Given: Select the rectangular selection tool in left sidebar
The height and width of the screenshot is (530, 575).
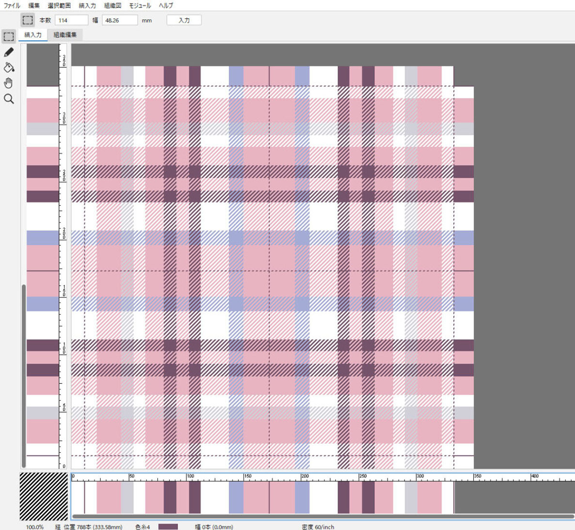Looking at the screenshot, I should coord(9,36).
